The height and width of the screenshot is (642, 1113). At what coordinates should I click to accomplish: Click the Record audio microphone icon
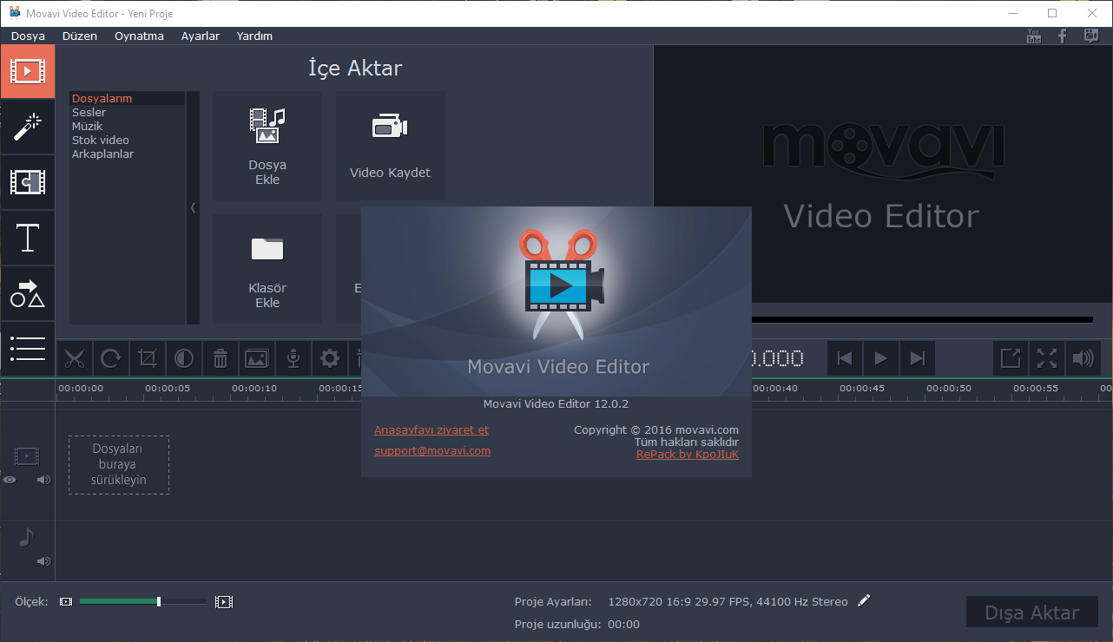(293, 358)
